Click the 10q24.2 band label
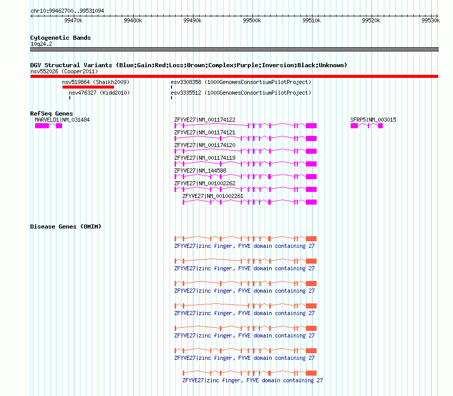 click(41, 44)
